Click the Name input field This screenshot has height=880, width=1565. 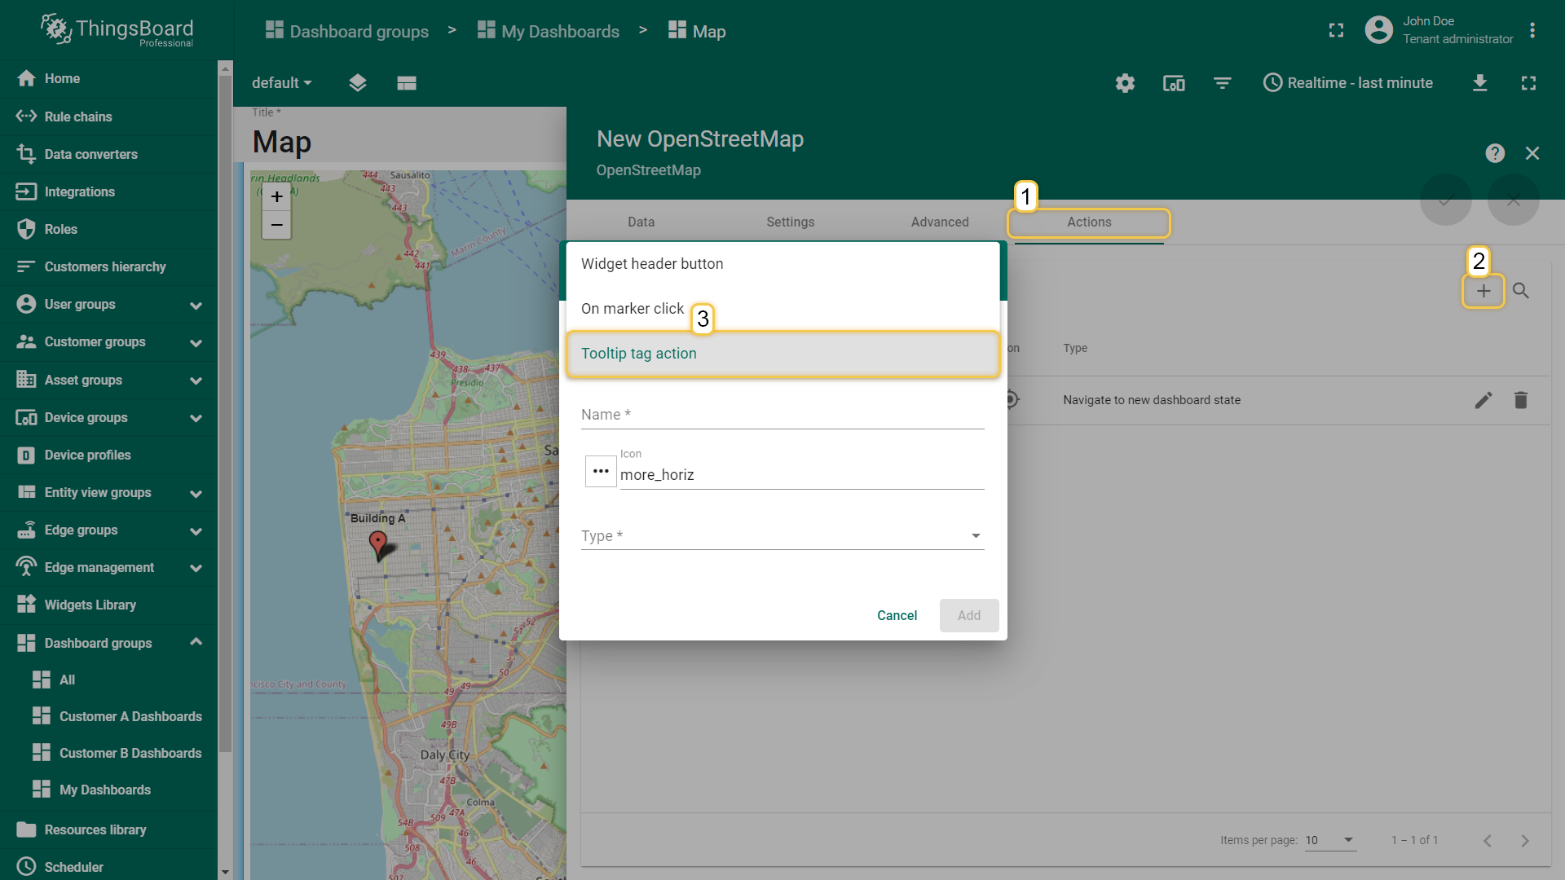(x=782, y=415)
